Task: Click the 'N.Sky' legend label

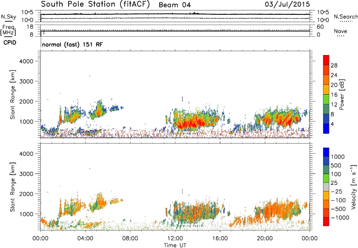Action: point(9,17)
